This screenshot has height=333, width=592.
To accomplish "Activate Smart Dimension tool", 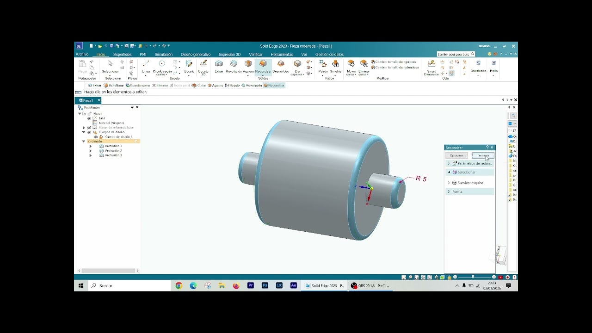I will [x=432, y=67].
